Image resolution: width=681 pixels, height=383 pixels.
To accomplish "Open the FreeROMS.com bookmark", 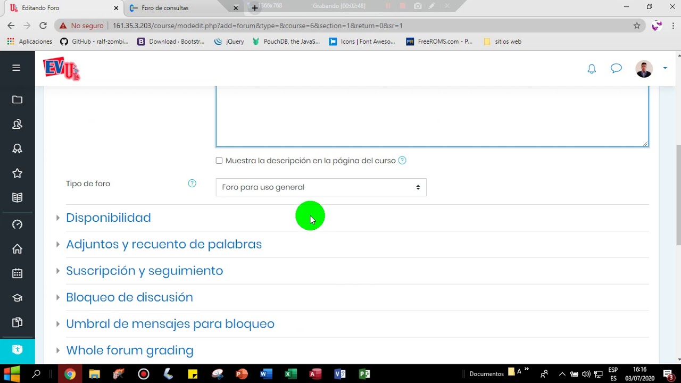I will point(439,41).
